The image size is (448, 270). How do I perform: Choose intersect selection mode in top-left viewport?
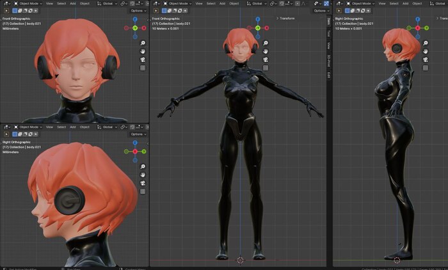[x=35, y=11]
